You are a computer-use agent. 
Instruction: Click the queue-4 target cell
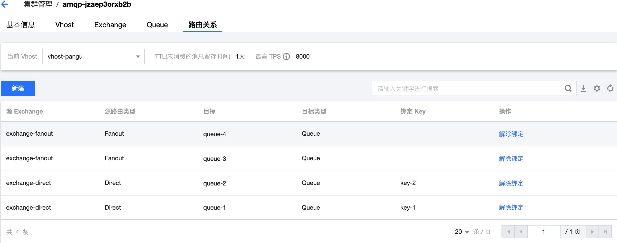point(215,134)
